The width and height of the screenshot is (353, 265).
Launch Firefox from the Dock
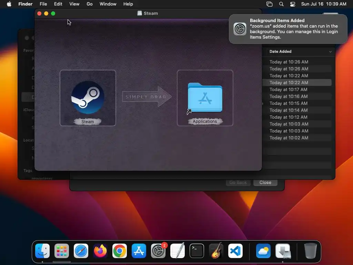[100, 251]
